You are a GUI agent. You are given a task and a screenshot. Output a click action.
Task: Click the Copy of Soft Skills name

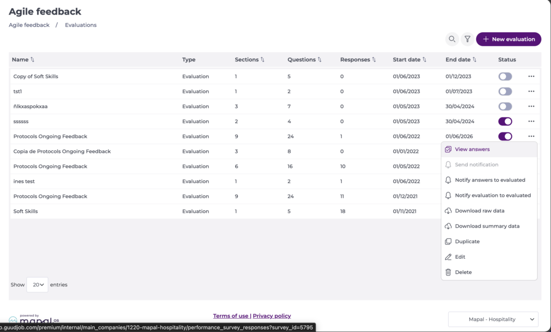coord(36,76)
